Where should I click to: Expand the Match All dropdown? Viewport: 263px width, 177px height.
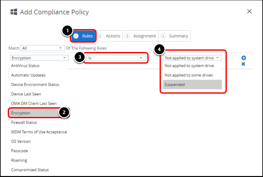(x=43, y=48)
